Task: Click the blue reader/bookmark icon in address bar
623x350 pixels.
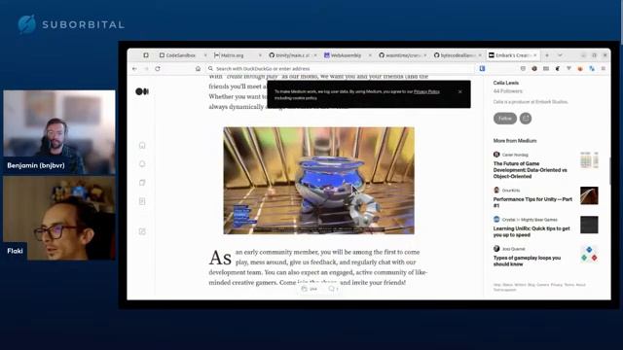Action: click(x=482, y=69)
